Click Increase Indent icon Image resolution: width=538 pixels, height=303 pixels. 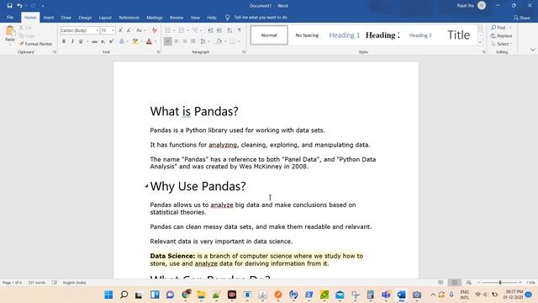[219, 30]
